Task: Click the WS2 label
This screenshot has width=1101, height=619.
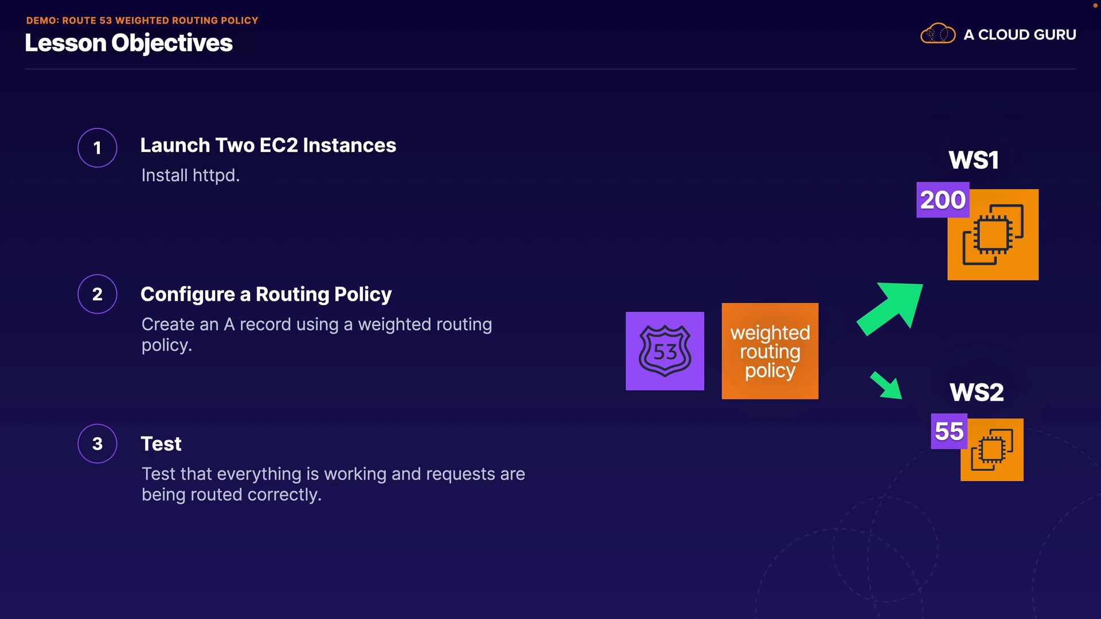Action: click(976, 393)
